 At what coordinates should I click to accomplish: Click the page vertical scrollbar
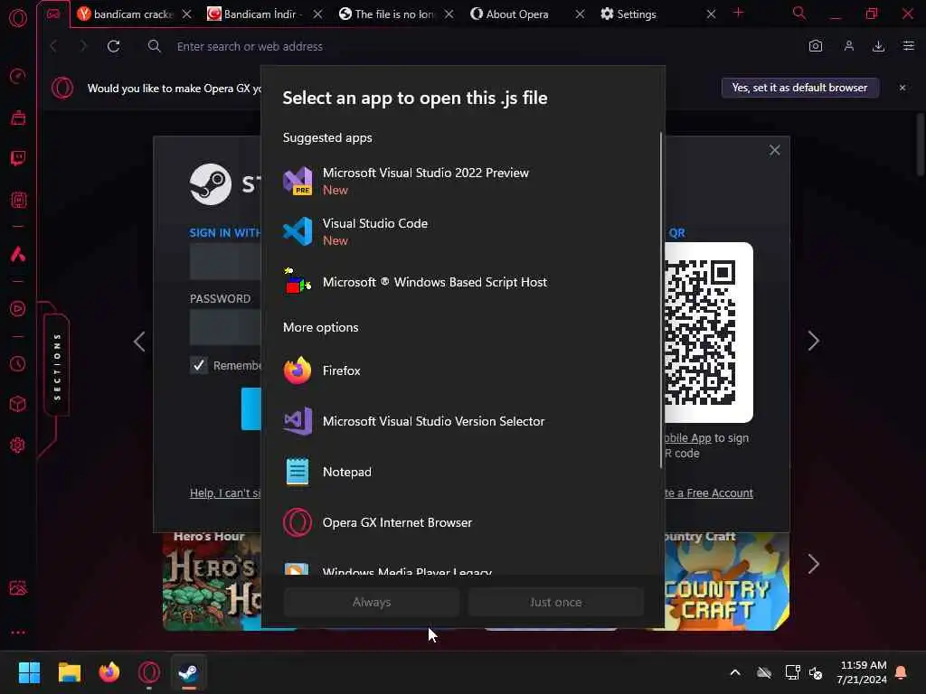pyautogui.click(x=920, y=144)
